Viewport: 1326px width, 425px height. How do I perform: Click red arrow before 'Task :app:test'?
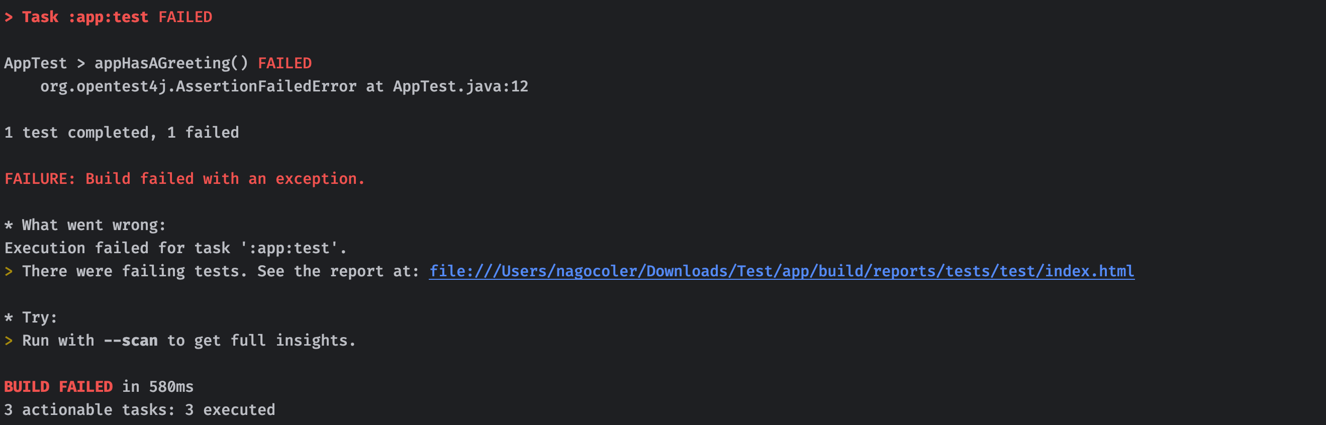tap(8, 17)
